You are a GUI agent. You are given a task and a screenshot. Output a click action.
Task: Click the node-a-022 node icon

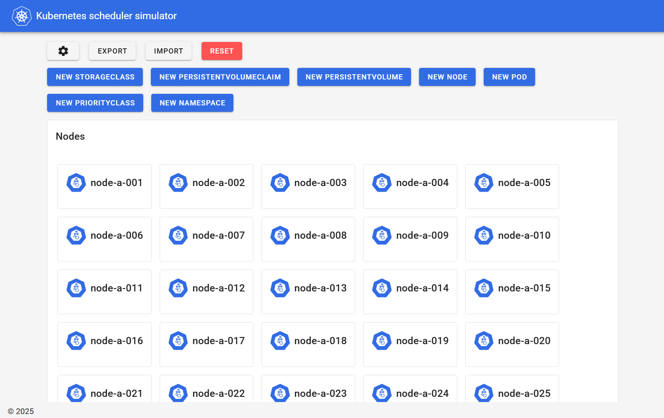[178, 393]
